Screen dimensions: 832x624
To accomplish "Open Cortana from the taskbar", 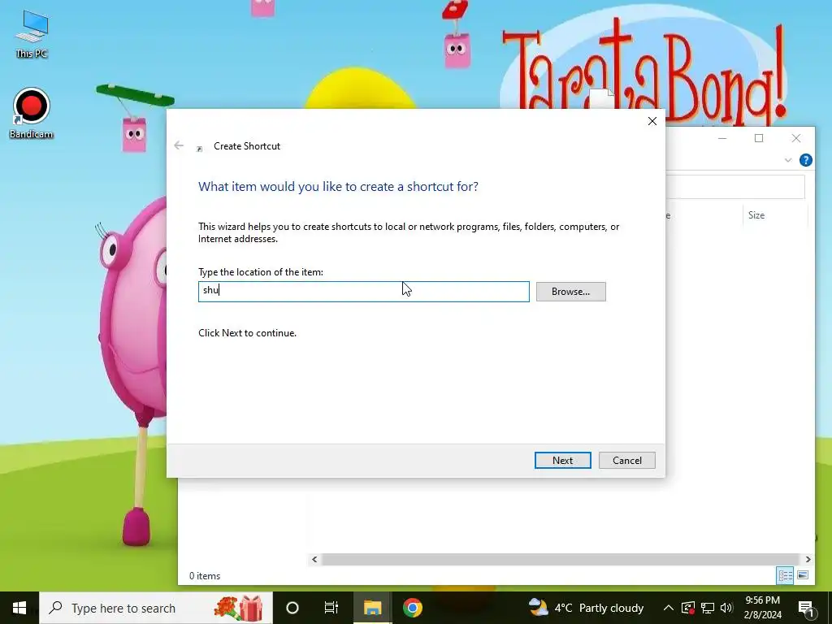I will (x=292, y=608).
